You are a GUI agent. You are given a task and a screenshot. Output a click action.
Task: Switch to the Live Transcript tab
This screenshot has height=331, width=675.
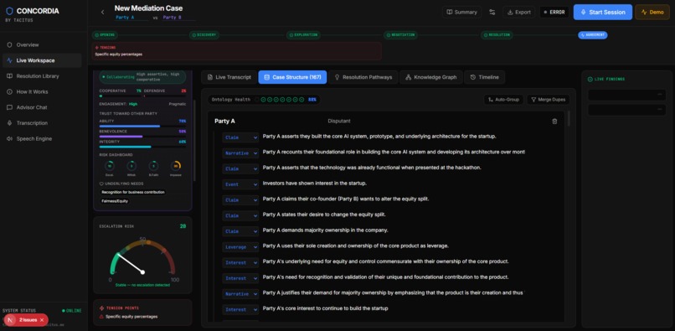point(229,77)
